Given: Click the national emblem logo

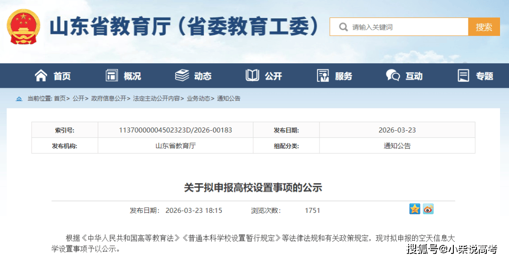Looking at the screenshot, I should [x=24, y=26].
